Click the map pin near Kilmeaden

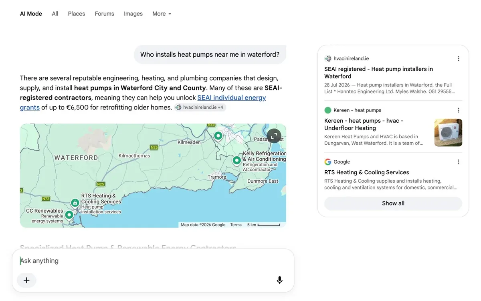(218, 136)
